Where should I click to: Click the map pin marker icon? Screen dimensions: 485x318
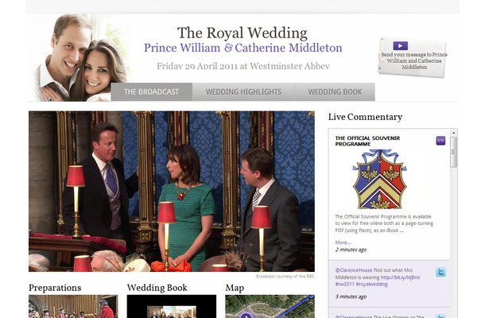point(246,315)
